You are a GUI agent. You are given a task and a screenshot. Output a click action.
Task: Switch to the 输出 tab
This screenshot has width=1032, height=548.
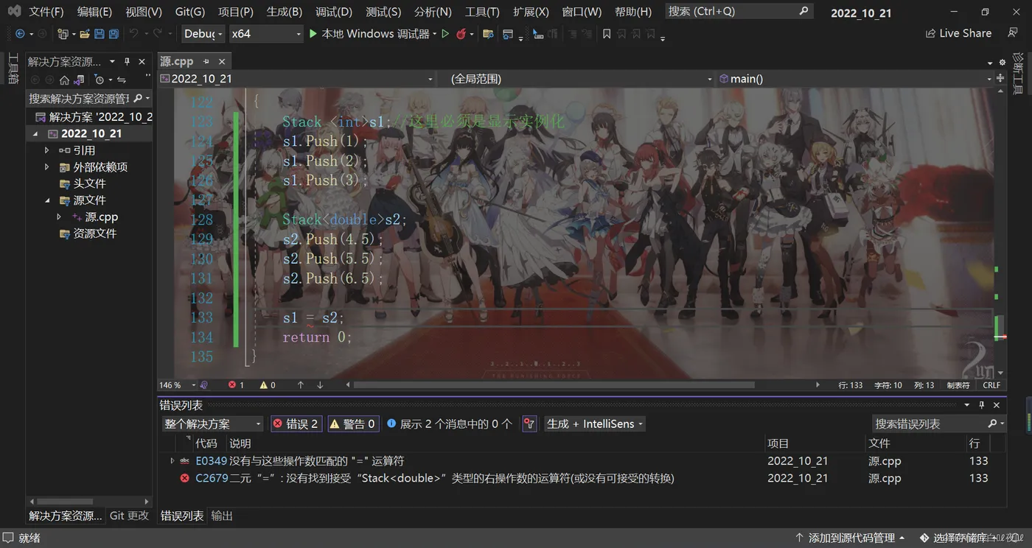pos(222,516)
